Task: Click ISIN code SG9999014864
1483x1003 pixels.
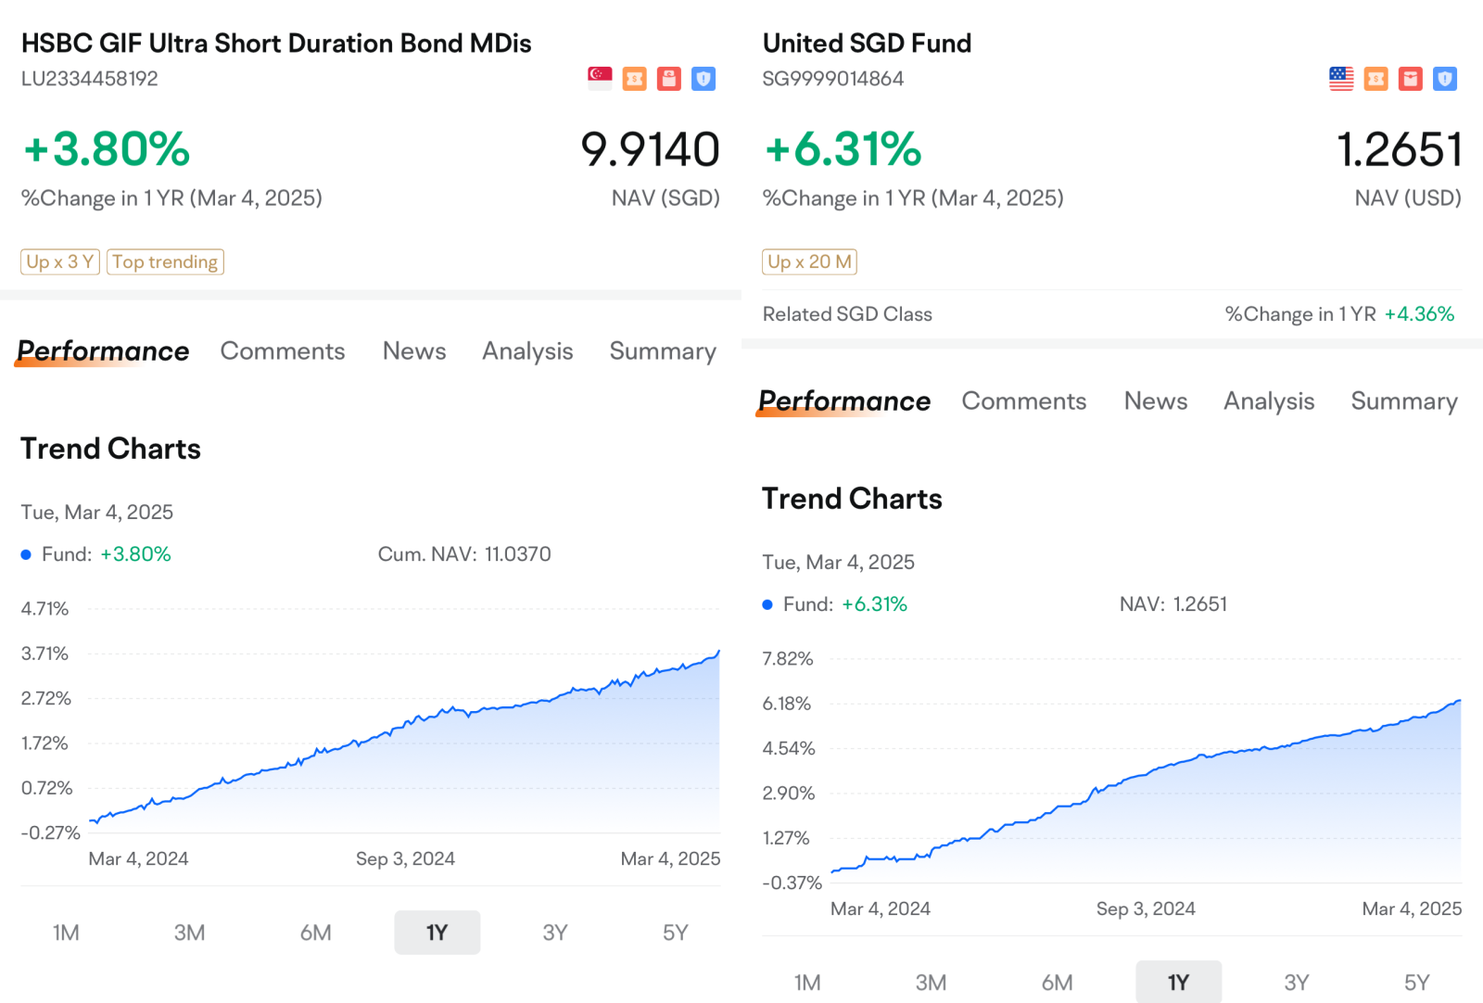Action: pyautogui.click(x=833, y=79)
